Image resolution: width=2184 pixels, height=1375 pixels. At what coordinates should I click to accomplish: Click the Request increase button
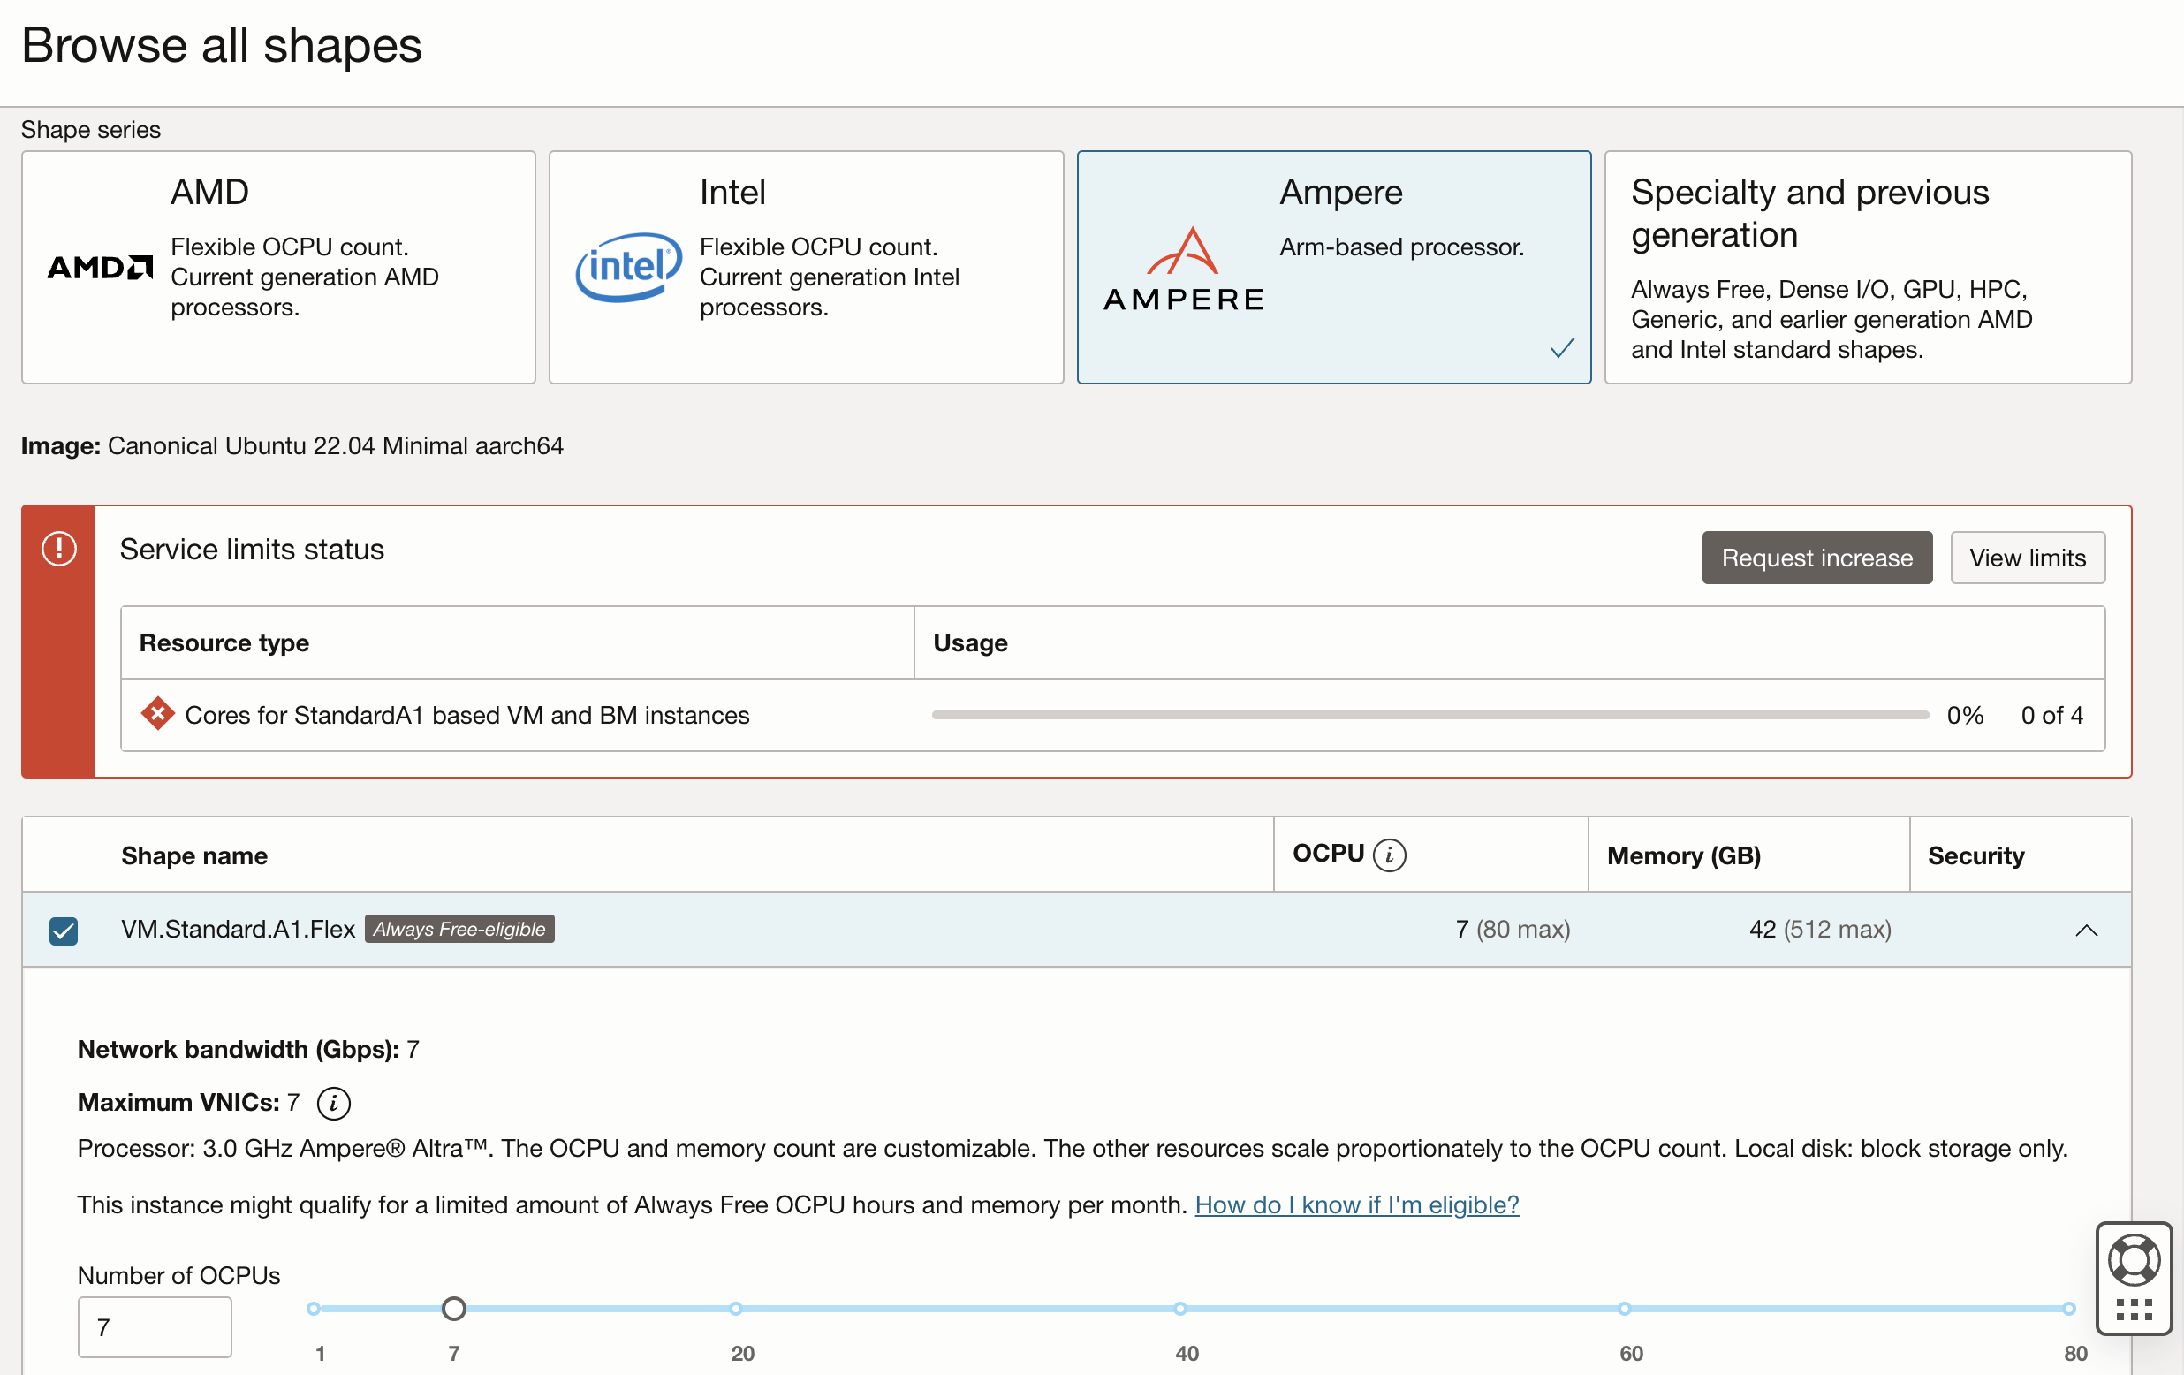pos(1816,558)
